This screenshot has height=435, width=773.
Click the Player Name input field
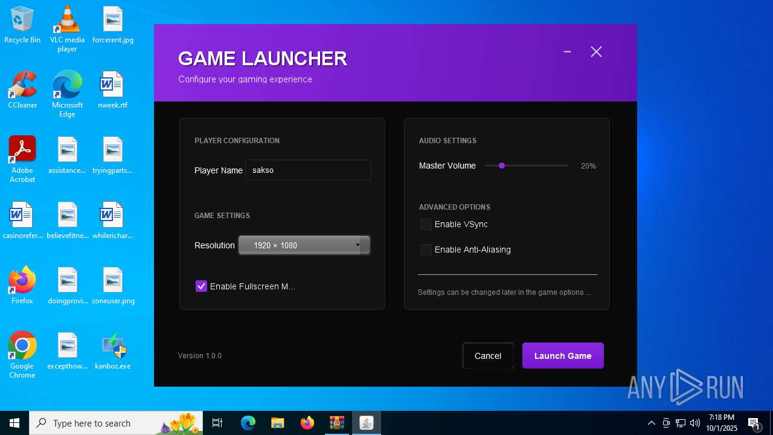click(x=308, y=170)
